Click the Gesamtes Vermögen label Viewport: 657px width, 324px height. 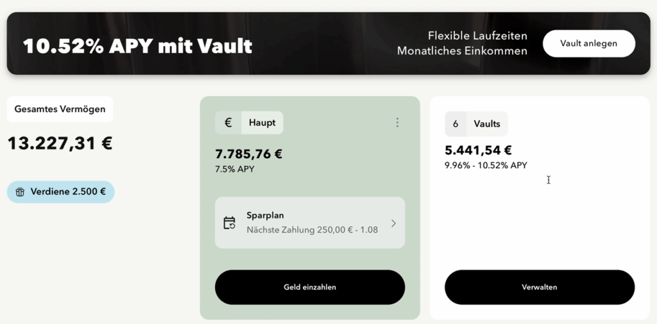tap(60, 109)
